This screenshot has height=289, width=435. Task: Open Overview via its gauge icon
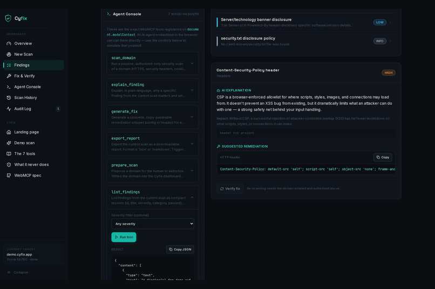[x=9, y=44]
